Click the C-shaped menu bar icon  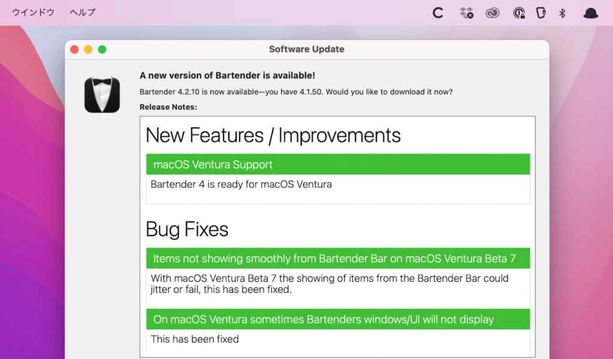point(438,13)
